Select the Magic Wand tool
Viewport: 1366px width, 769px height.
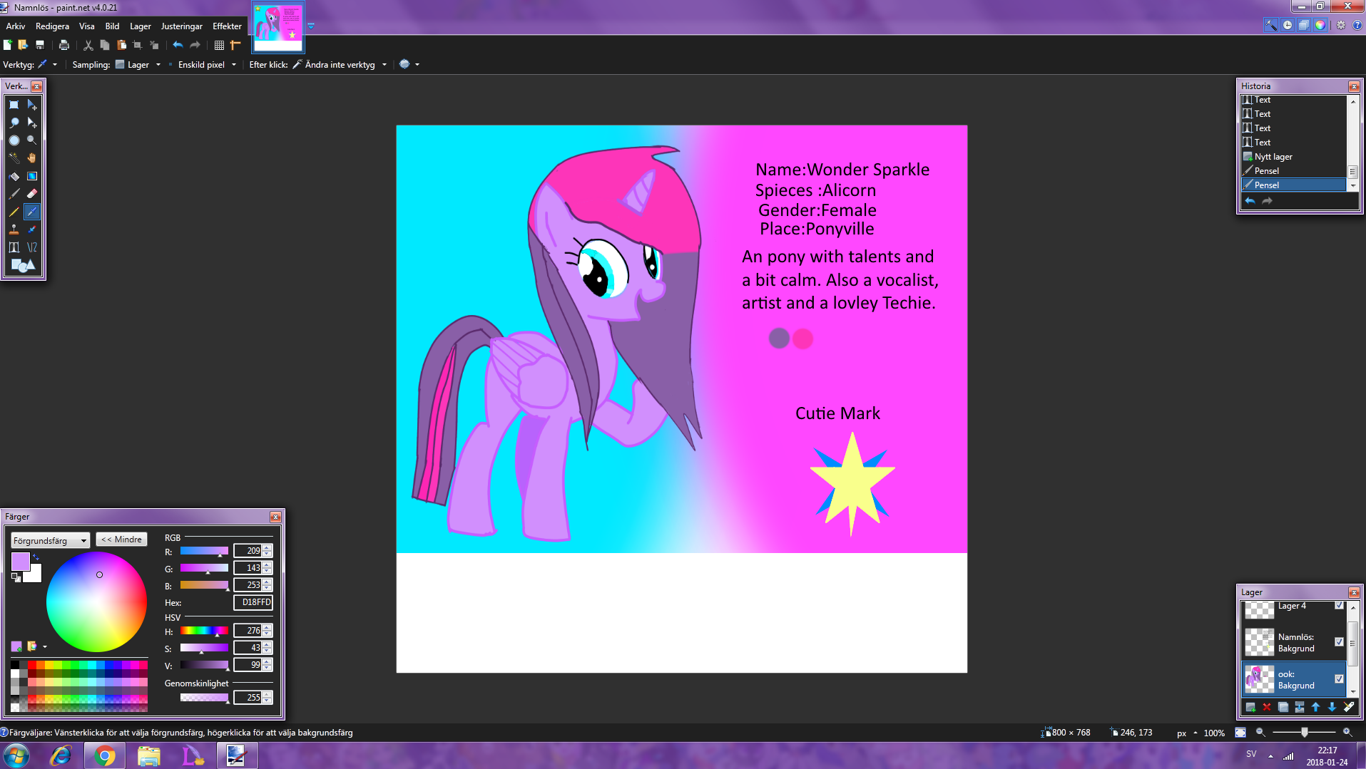tap(14, 158)
